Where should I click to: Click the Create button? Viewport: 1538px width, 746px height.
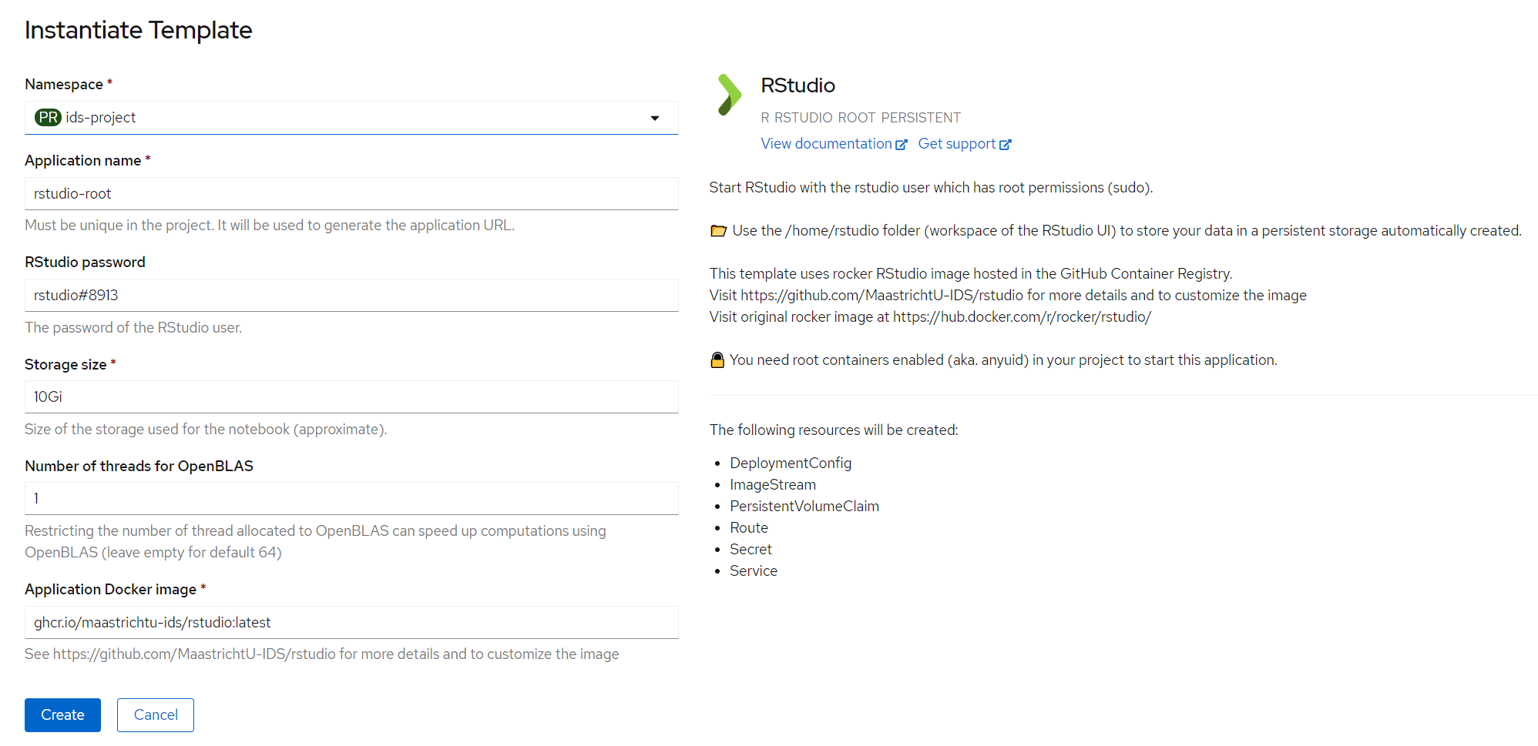(62, 715)
